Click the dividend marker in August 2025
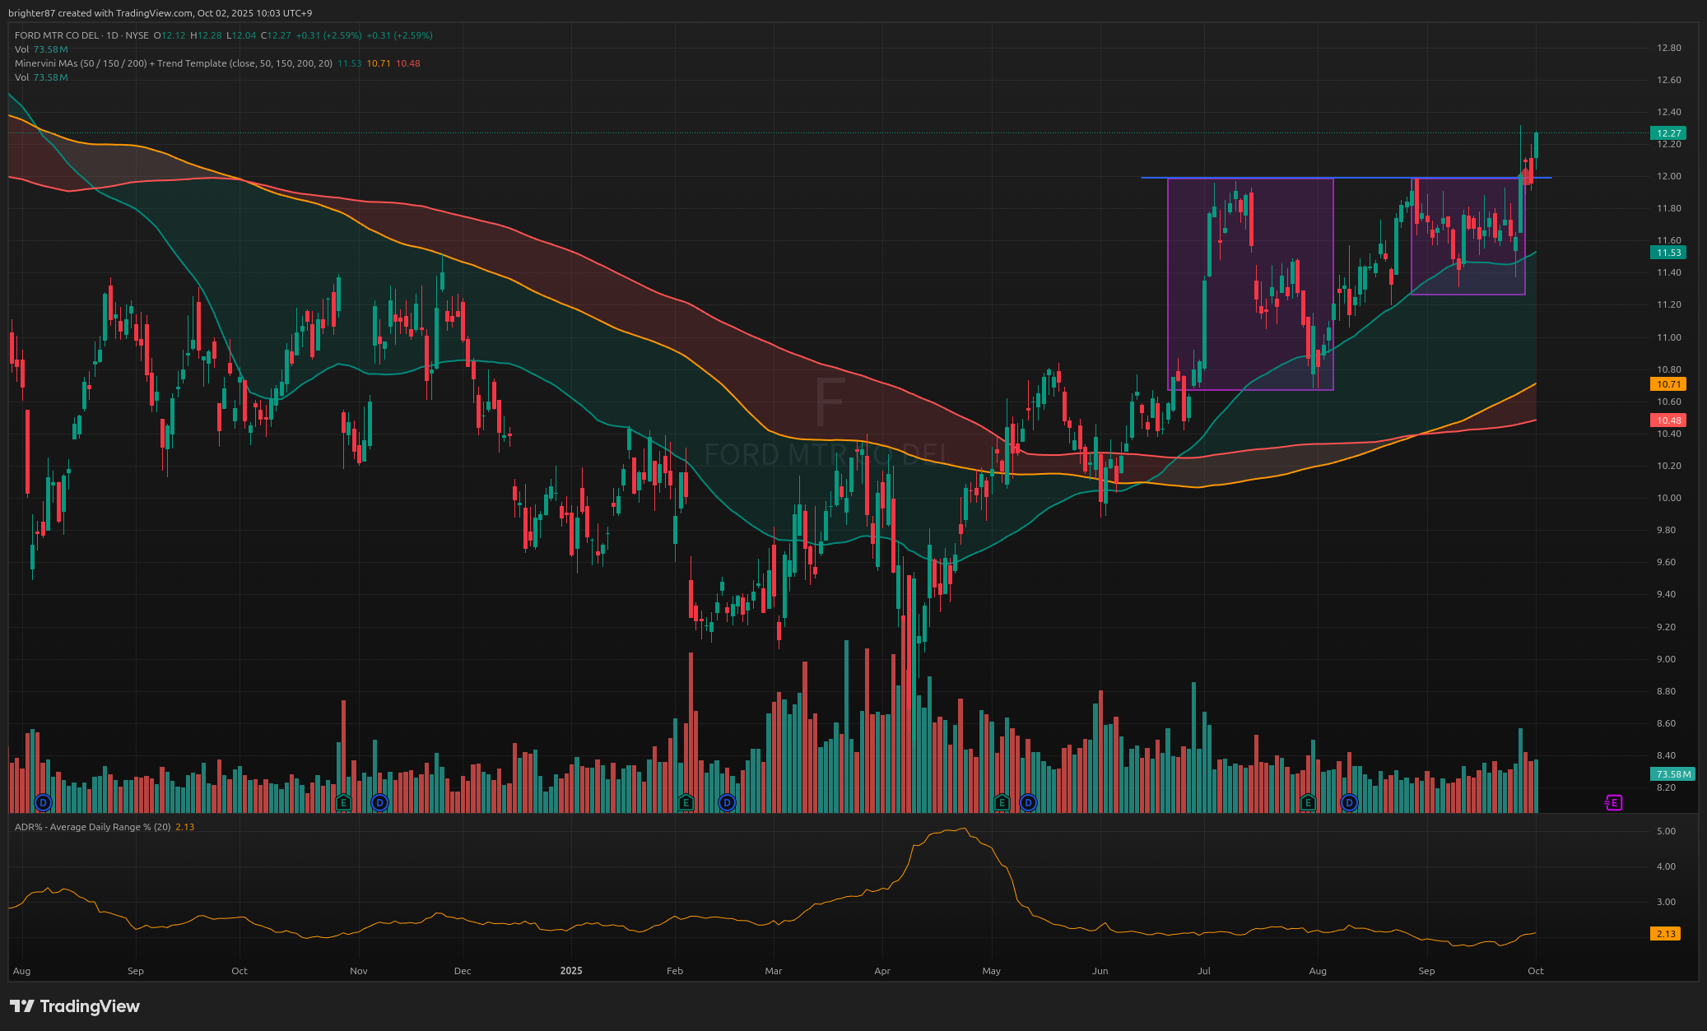Screen dimensions: 1707x1031 [1349, 802]
